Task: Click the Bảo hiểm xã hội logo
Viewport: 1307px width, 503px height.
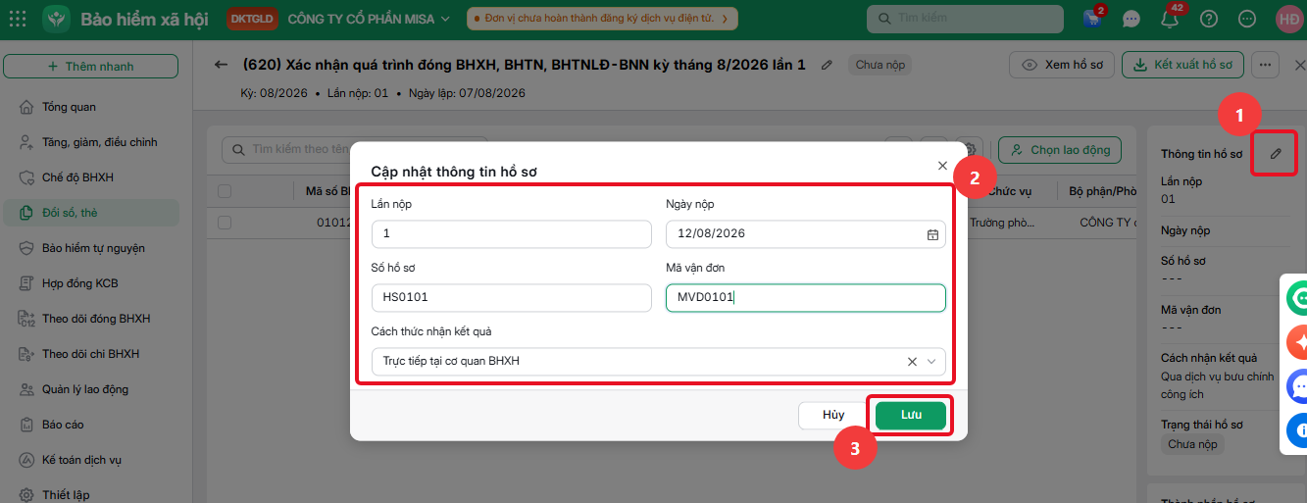Action: tap(56, 19)
